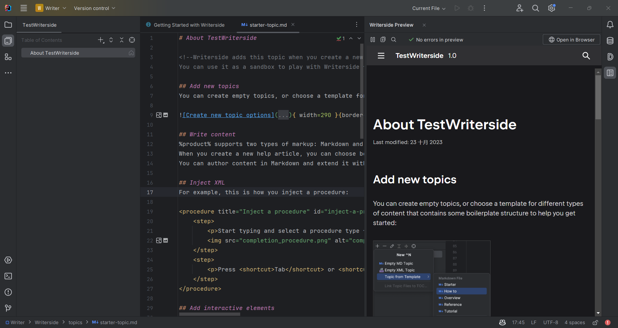Change LF line separator setting
This screenshot has height=328, width=618.
coord(534,322)
